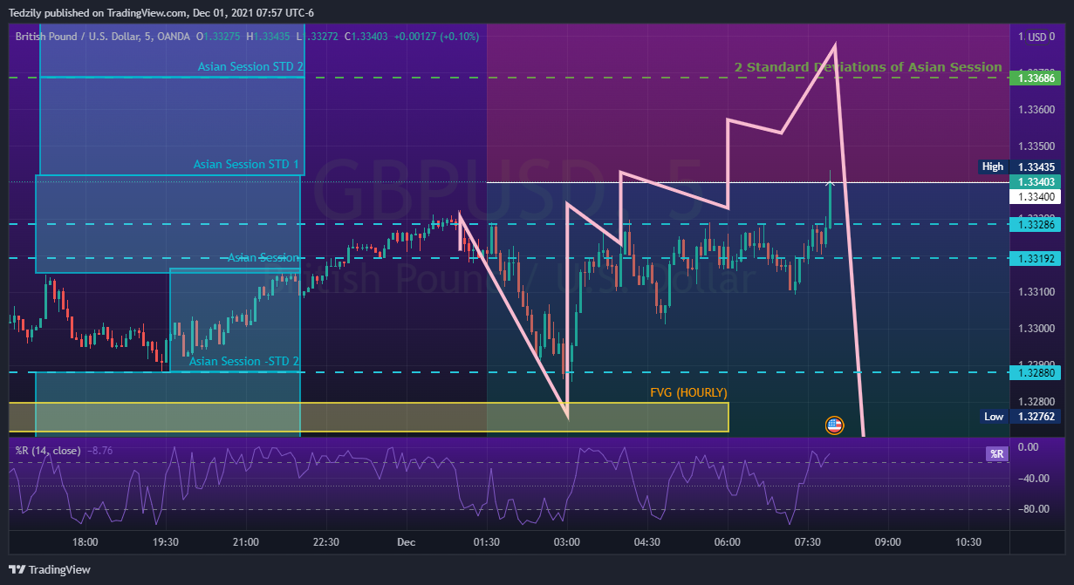Click the 1.33100 price scale value
The image size is (1074, 585).
tap(1036, 292)
